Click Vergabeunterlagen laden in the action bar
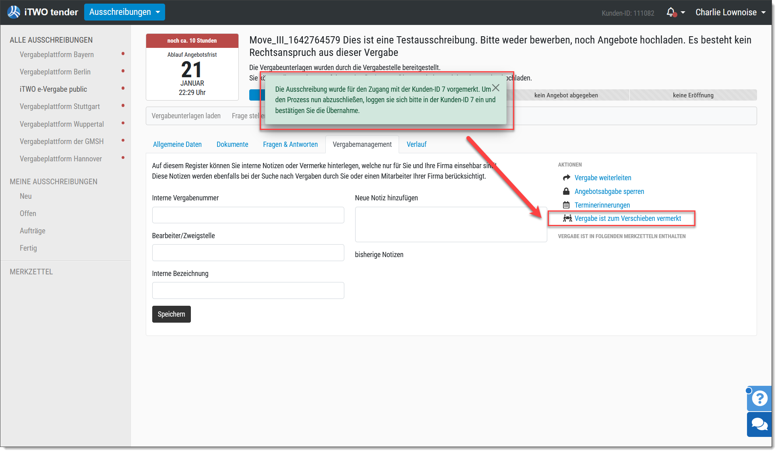Image resolution: width=778 pixels, height=453 pixels. click(186, 116)
